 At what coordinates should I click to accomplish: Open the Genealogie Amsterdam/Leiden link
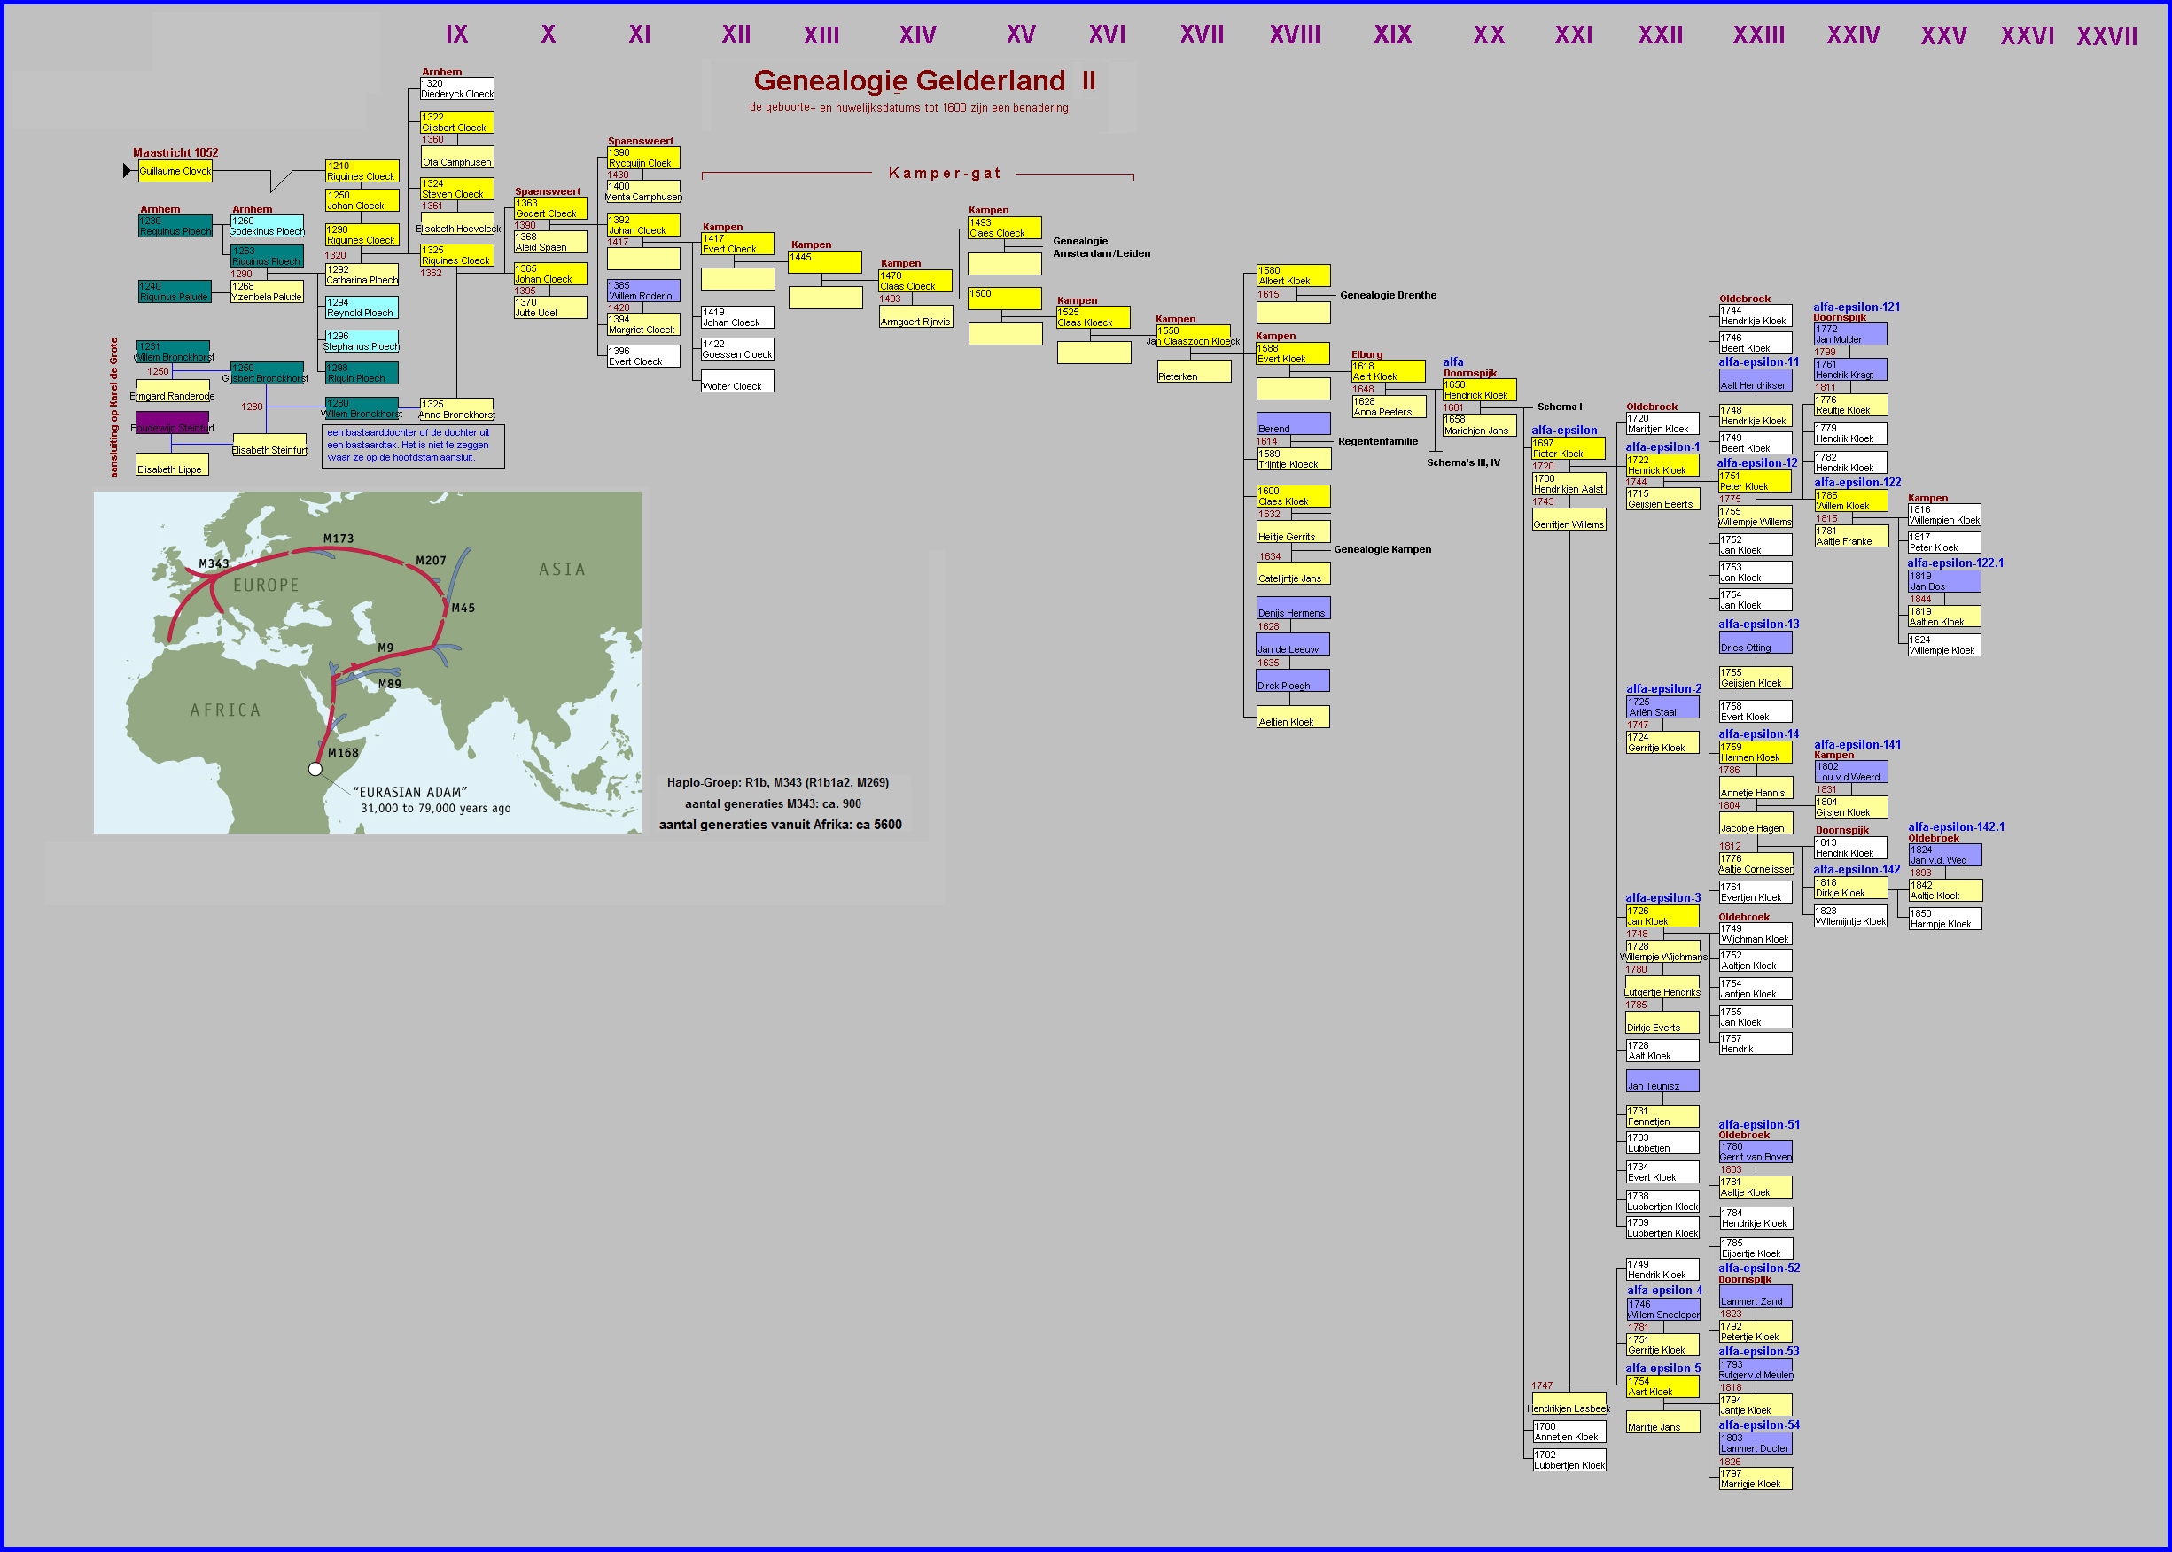click(x=1101, y=247)
